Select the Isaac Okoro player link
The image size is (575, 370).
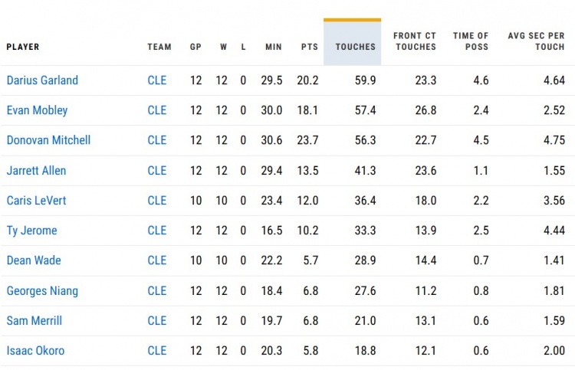tap(35, 351)
